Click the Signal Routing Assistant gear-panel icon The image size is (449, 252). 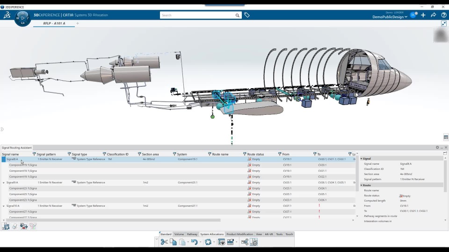[x=254, y=242]
